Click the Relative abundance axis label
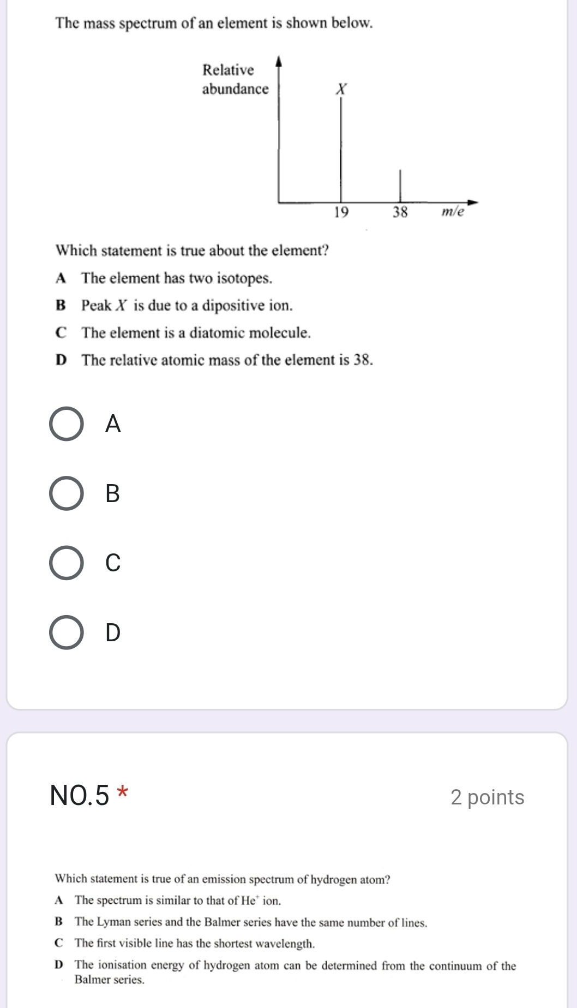The height and width of the screenshot is (1008, 577). tap(235, 80)
